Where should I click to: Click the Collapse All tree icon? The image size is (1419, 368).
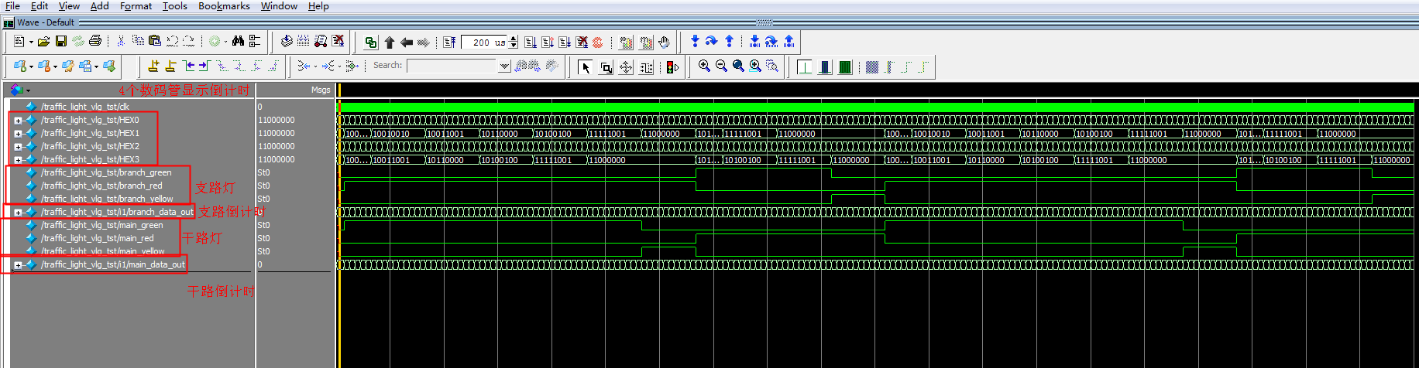click(x=255, y=42)
